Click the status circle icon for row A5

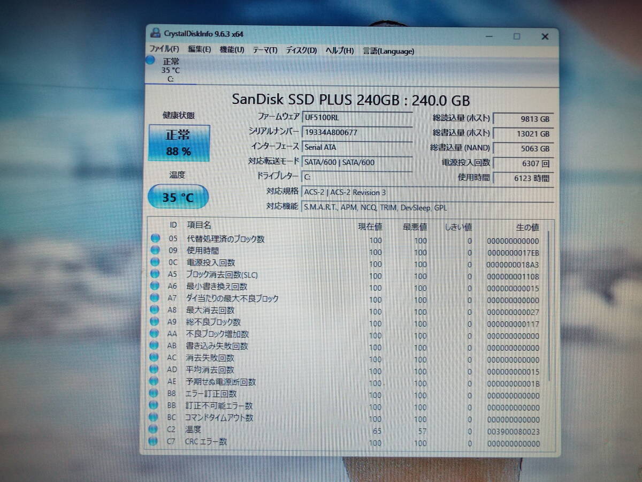click(x=155, y=274)
